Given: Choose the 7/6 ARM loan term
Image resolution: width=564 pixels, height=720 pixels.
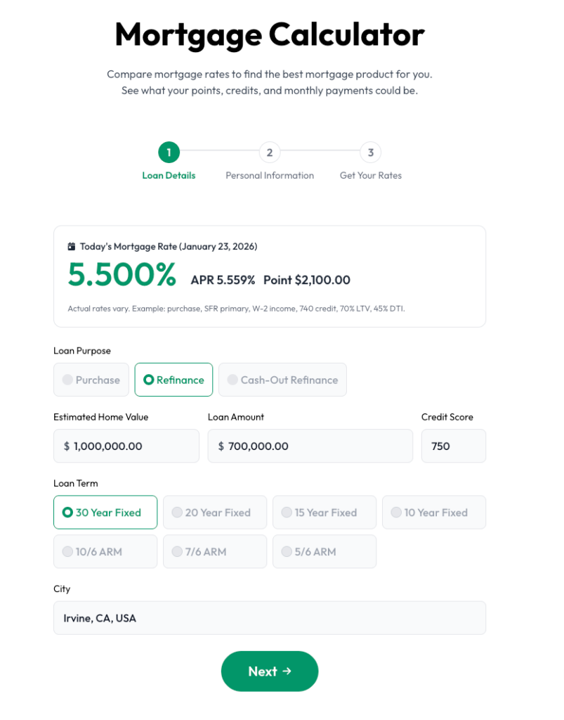Looking at the screenshot, I should click(214, 551).
